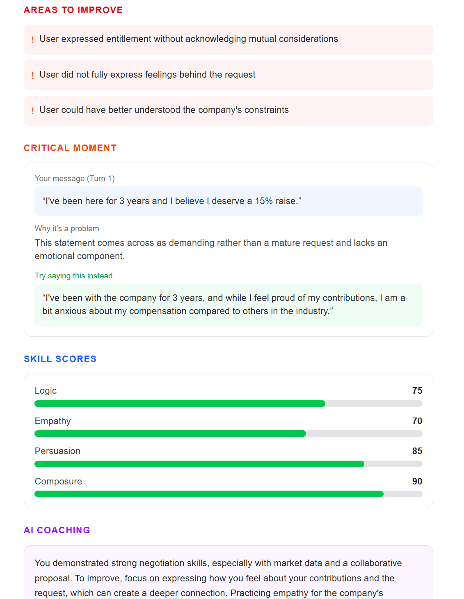
Task: Click the "Try saying this instead" label
Action: click(x=73, y=276)
